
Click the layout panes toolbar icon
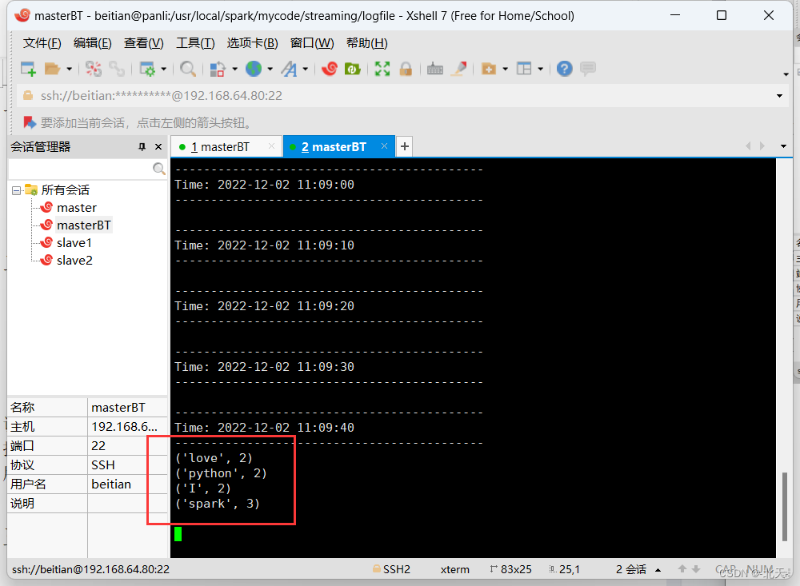tap(524, 69)
